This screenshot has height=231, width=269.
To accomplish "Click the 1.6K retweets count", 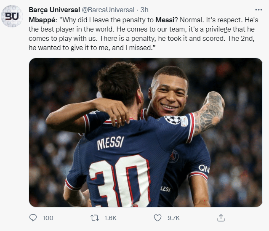I will coord(111,218).
